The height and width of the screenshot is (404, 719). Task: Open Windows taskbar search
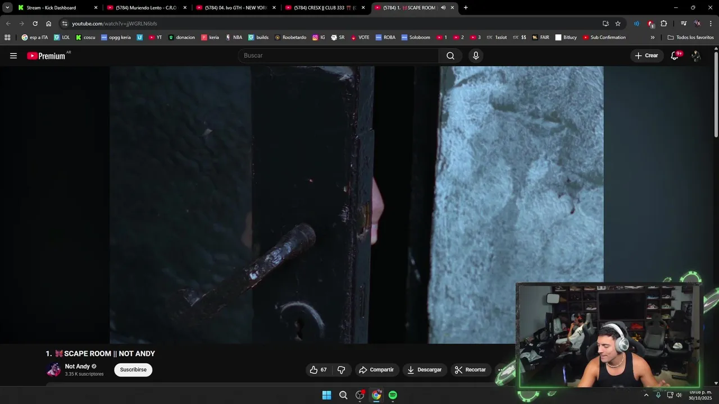pyautogui.click(x=343, y=395)
